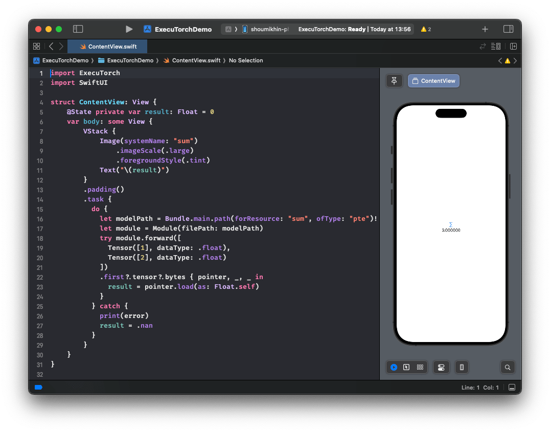Screen dimensions: 550x432
Task: Run the ExecuTorchDemo scheme with the play button
Action: click(129, 29)
